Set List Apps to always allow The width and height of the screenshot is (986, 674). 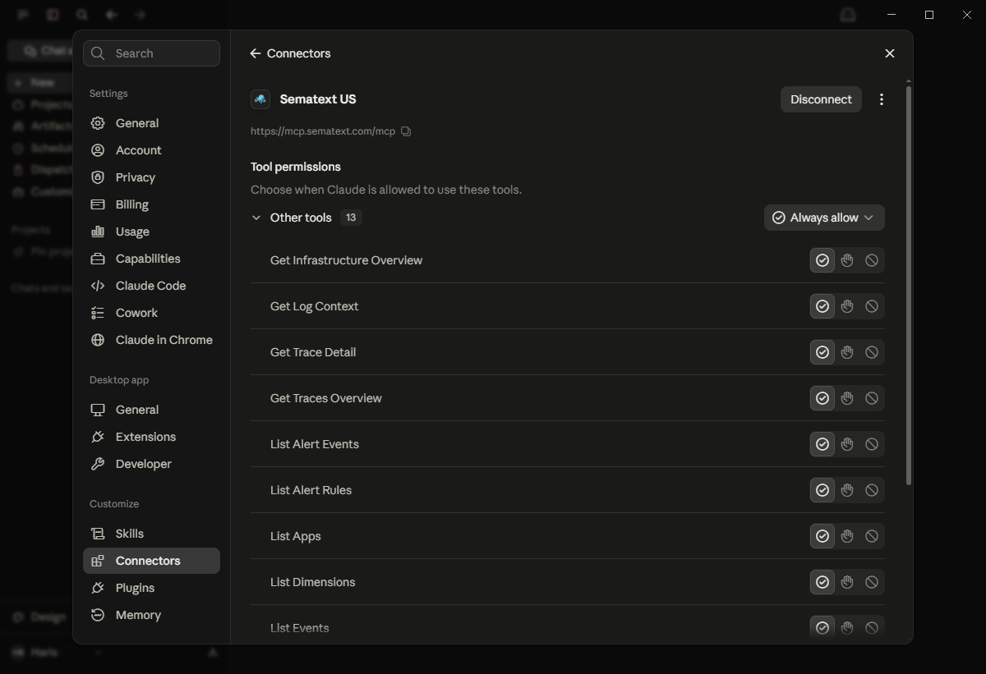pos(822,536)
